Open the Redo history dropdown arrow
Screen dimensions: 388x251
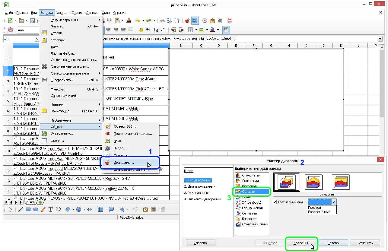(x=154, y=21)
